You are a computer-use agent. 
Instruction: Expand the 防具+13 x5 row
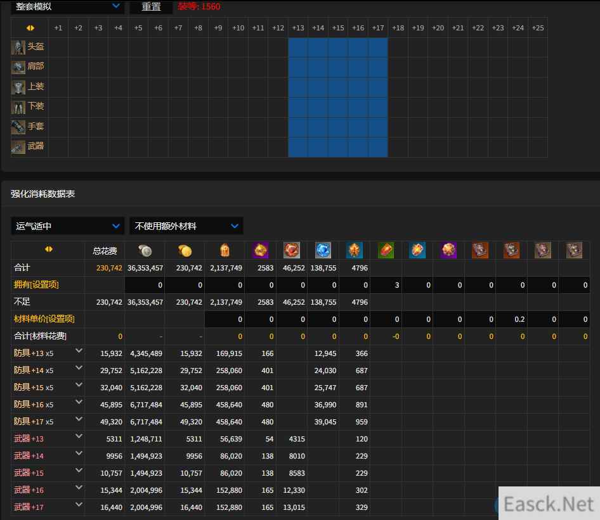click(x=79, y=351)
